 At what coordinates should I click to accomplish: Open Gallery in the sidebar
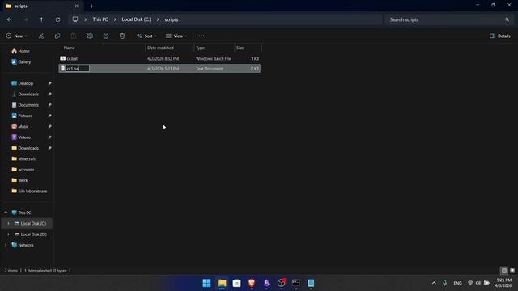click(24, 61)
